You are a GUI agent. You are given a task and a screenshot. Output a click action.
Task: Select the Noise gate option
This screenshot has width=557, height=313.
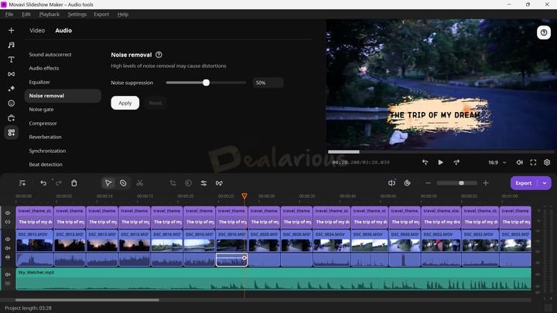pos(41,109)
